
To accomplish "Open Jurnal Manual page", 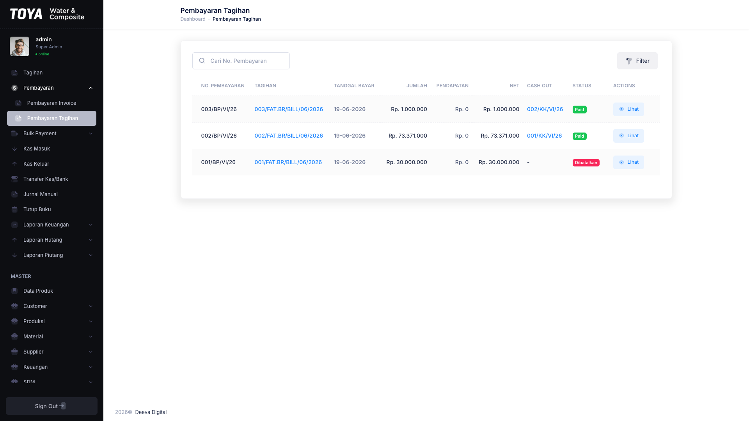I will tap(51, 195).
